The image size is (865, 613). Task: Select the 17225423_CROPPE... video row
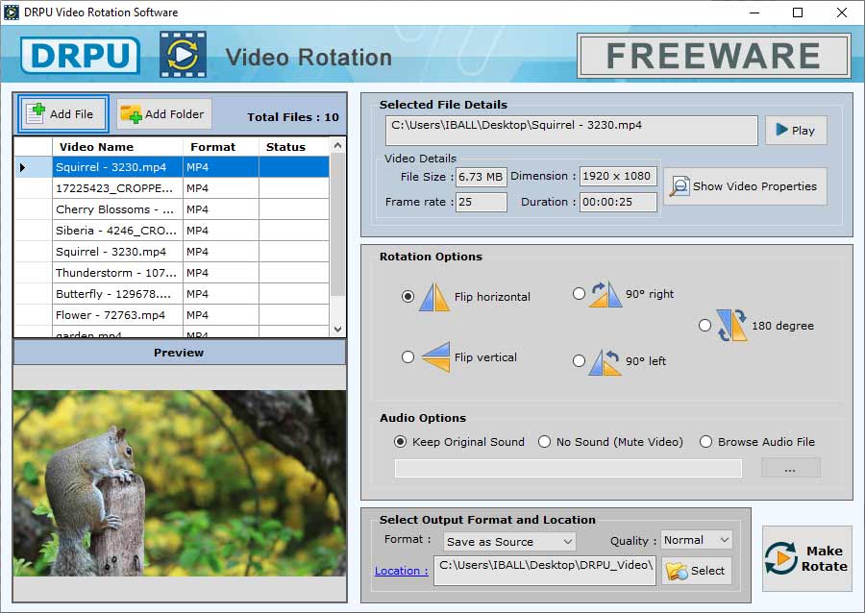coord(171,188)
